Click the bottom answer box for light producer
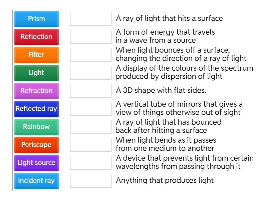This screenshot has width=267, height=200. click(90, 181)
